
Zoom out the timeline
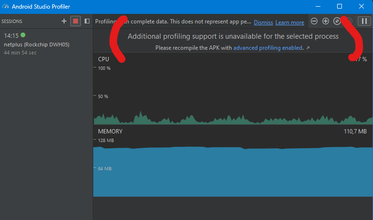pyautogui.click(x=314, y=21)
